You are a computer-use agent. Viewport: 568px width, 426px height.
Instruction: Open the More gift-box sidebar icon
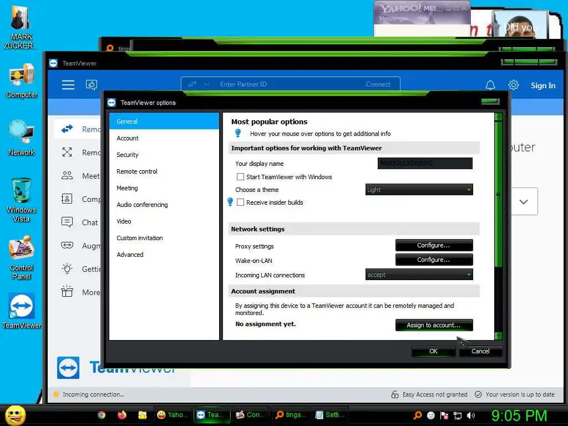tap(67, 292)
